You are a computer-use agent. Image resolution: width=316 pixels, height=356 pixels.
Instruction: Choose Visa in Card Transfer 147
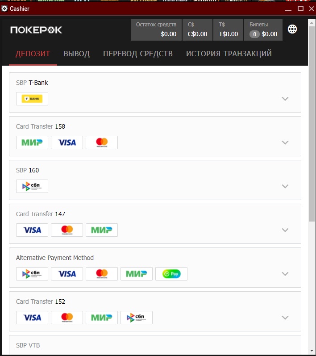tap(32, 230)
